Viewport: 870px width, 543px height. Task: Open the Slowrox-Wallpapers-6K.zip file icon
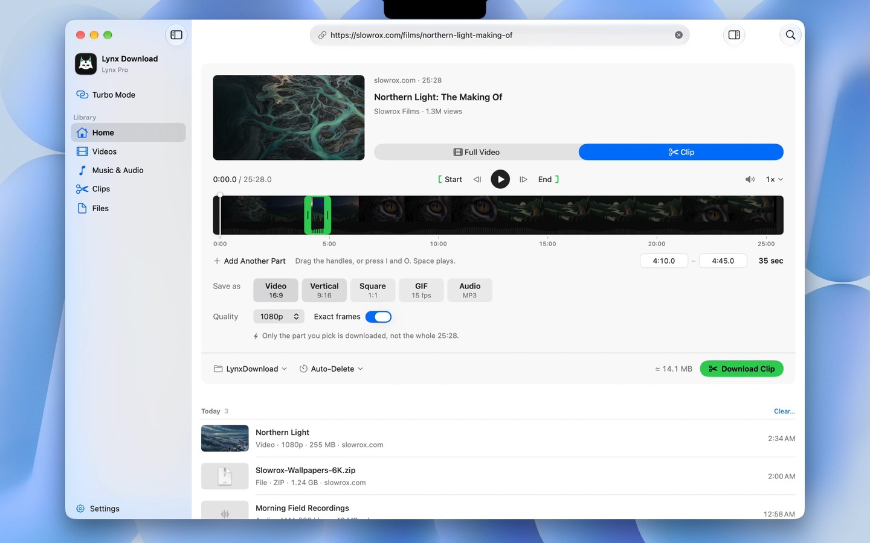225,476
